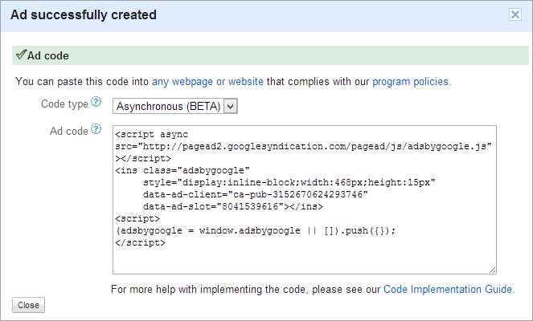Click the data-ad-client code line

256,194
